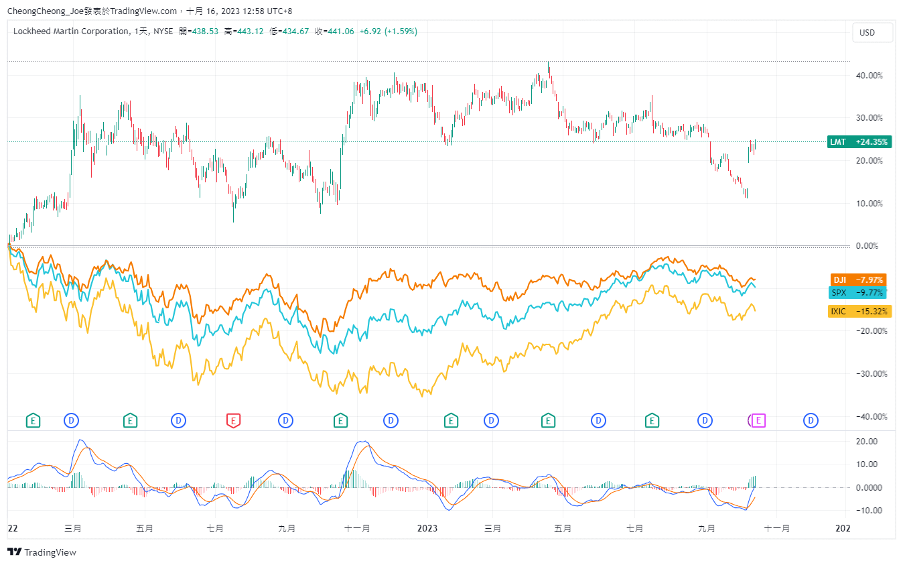Screen dimensions: 903x565
Task: Click the 0.00% baseline on price scale
Action: pyautogui.click(x=869, y=246)
